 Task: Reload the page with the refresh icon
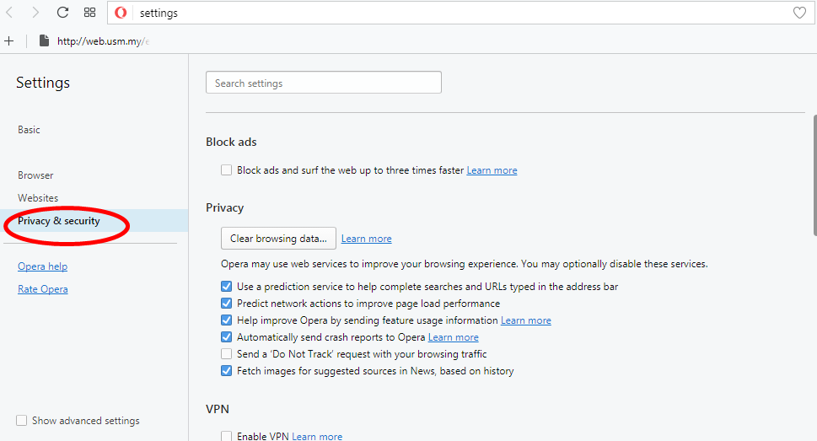(62, 13)
